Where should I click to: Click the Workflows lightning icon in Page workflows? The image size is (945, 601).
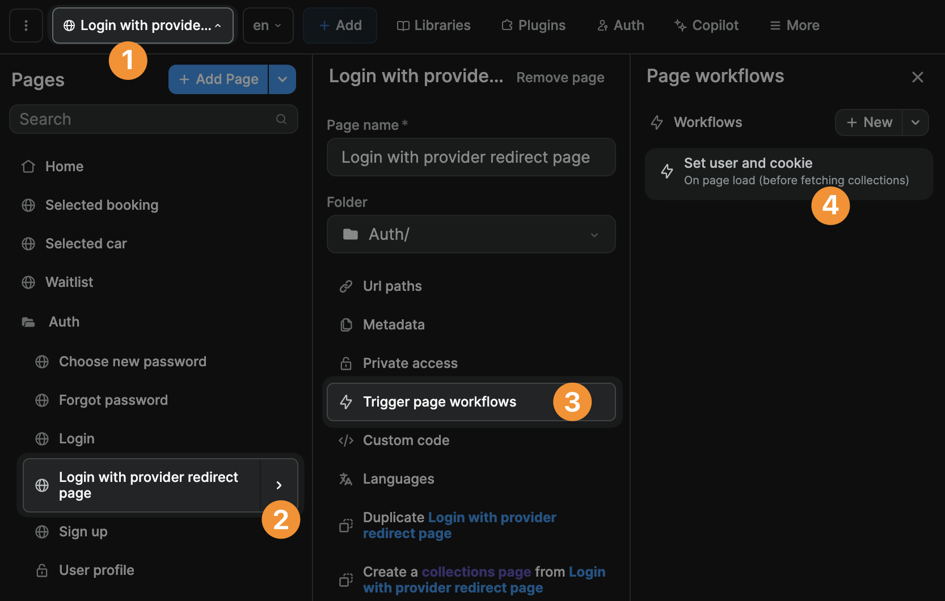tap(657, 122)
